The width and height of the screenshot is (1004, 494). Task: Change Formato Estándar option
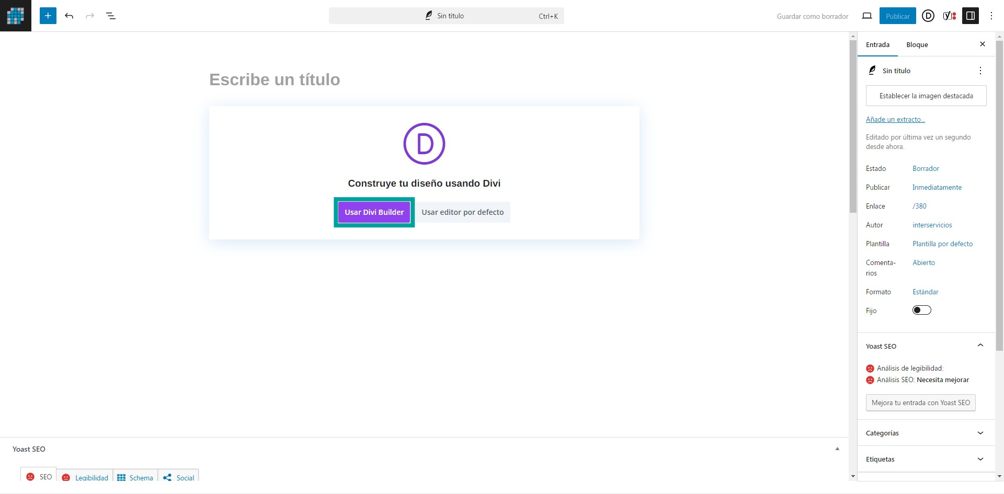[x=925, y=292]
